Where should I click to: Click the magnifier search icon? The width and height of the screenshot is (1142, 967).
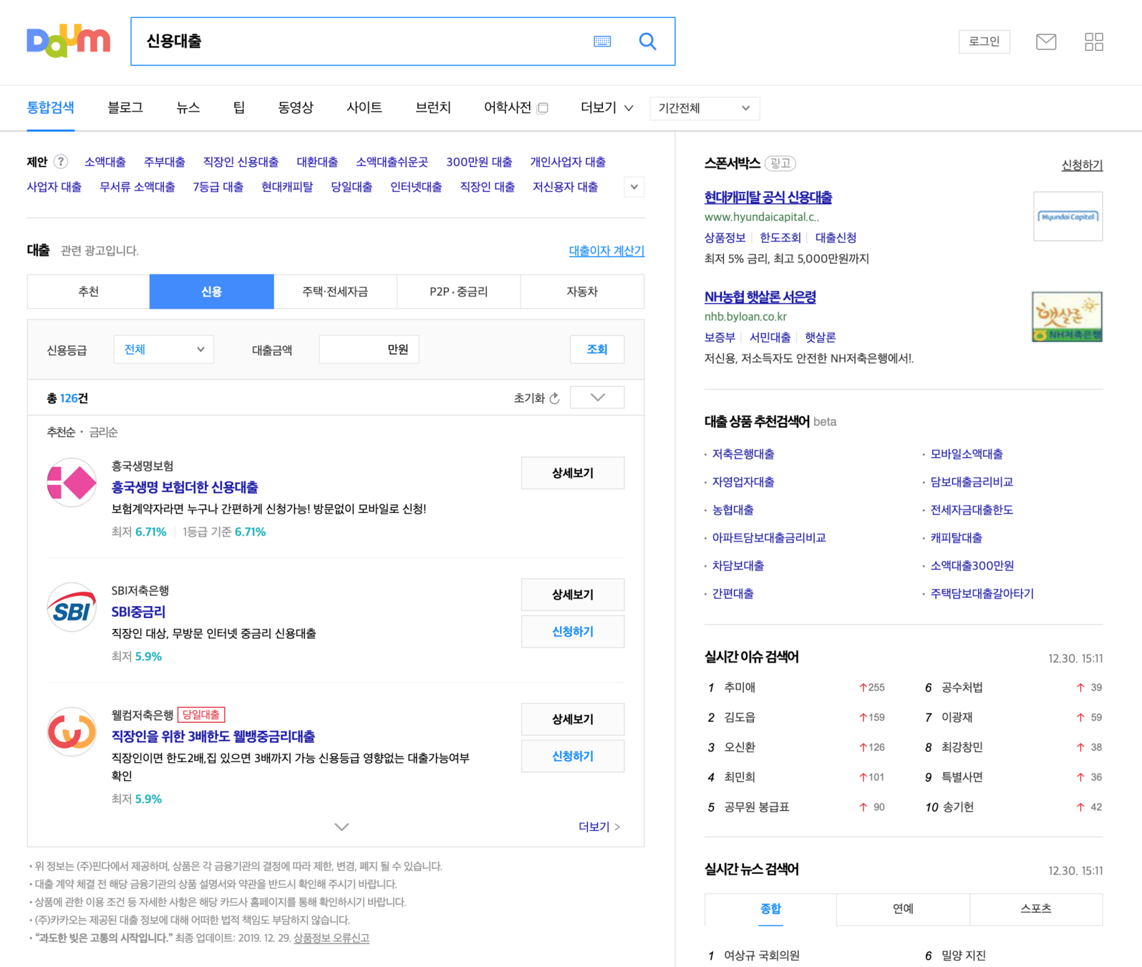point(647,42)
